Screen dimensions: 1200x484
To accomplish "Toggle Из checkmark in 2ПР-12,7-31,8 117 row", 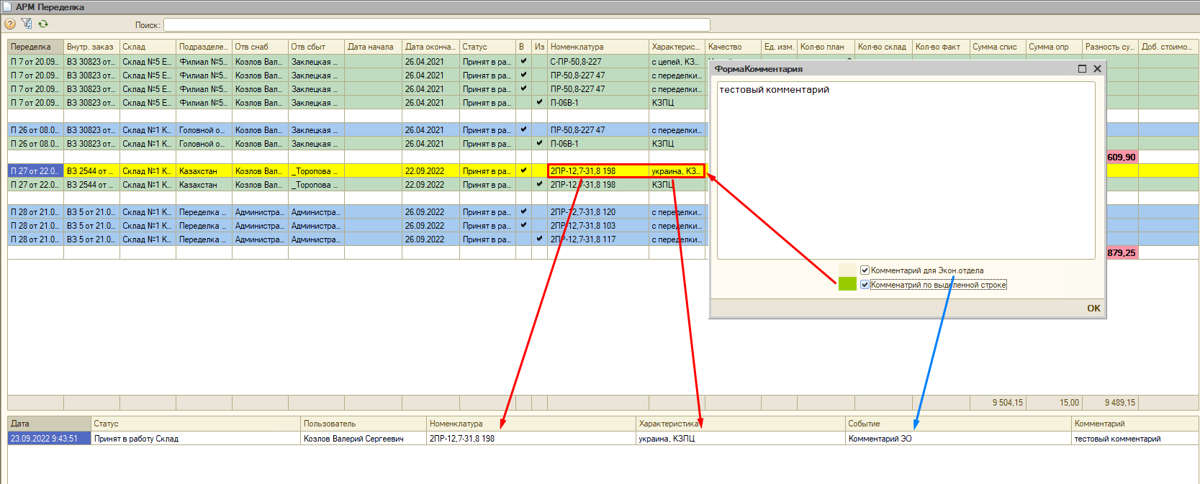I will tap(539, 239).
